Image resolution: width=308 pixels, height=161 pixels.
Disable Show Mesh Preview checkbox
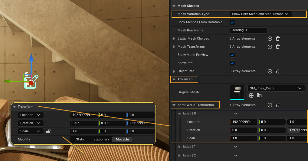tap(232, 55)
